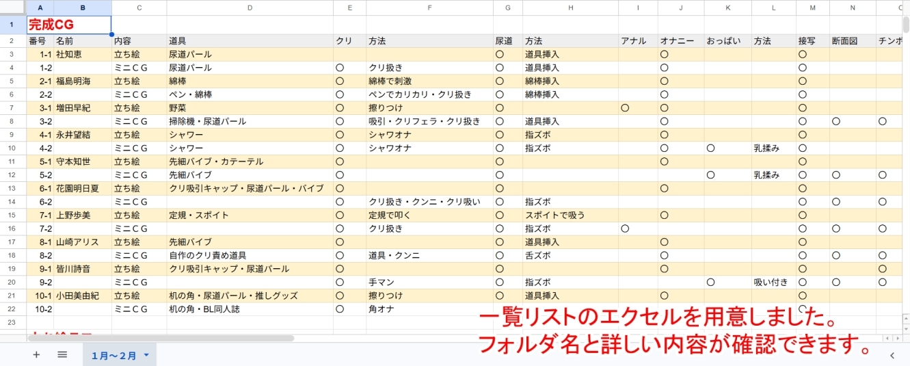910x366 pixels.
Task: Select the row 22 header
Action: [12, 309]
